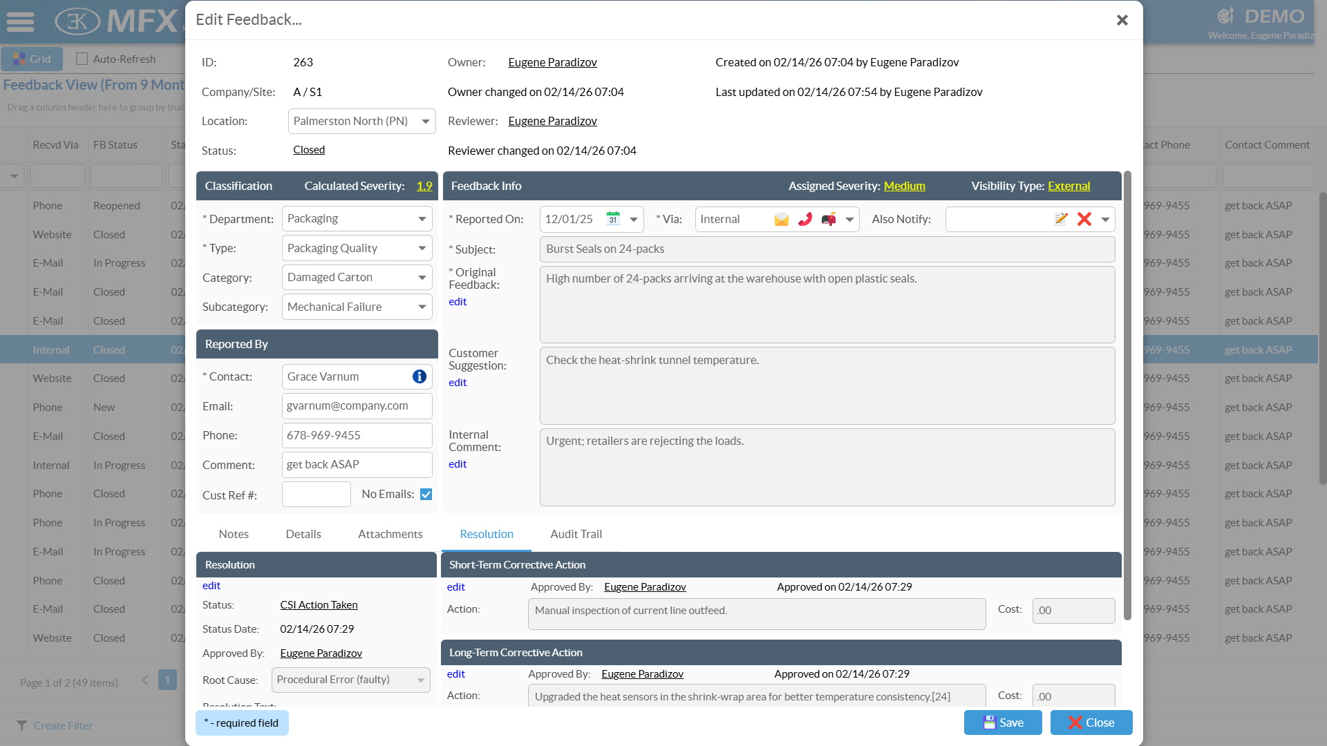Click the Create Filter funnel icon
The height and width of the screenshot is (746, 1327).
[x=22, y=725]
